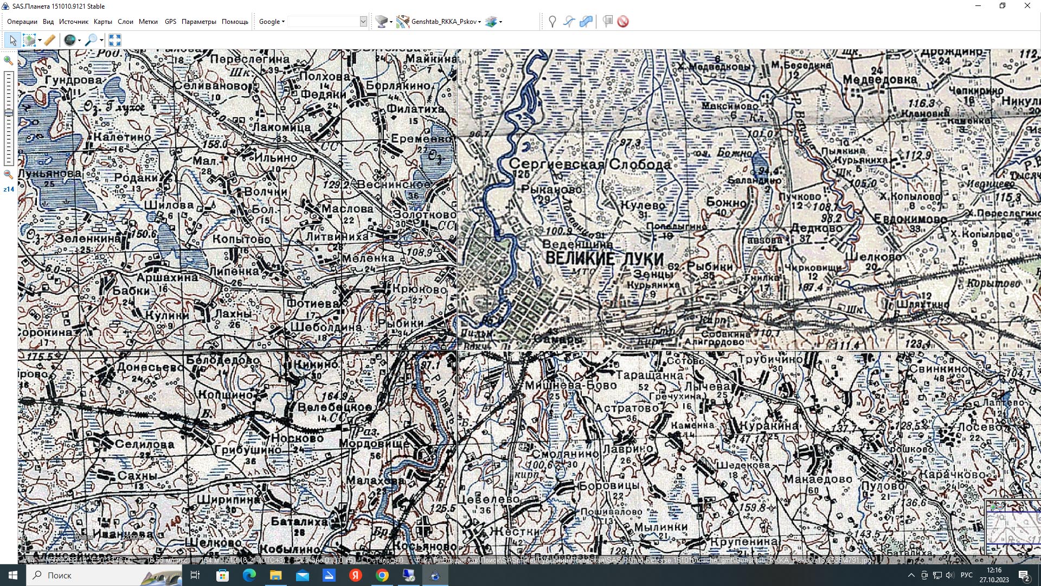The height and width of the screenshot is (586, 1041).
Task: Click the add path marker icon
Action: pyautogui.click(x=569, y=22)
